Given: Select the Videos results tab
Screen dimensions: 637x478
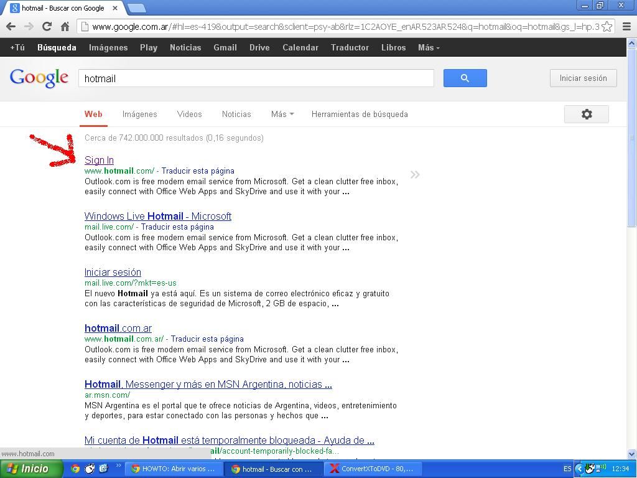Looking at the screenshot, I should (x=189, y=115).
